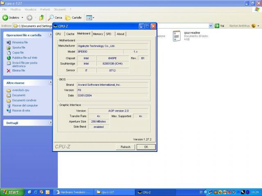Click the first quick launch icon
Screen dimensions: 262x196
pyautogui.click(x=29, y=192)
